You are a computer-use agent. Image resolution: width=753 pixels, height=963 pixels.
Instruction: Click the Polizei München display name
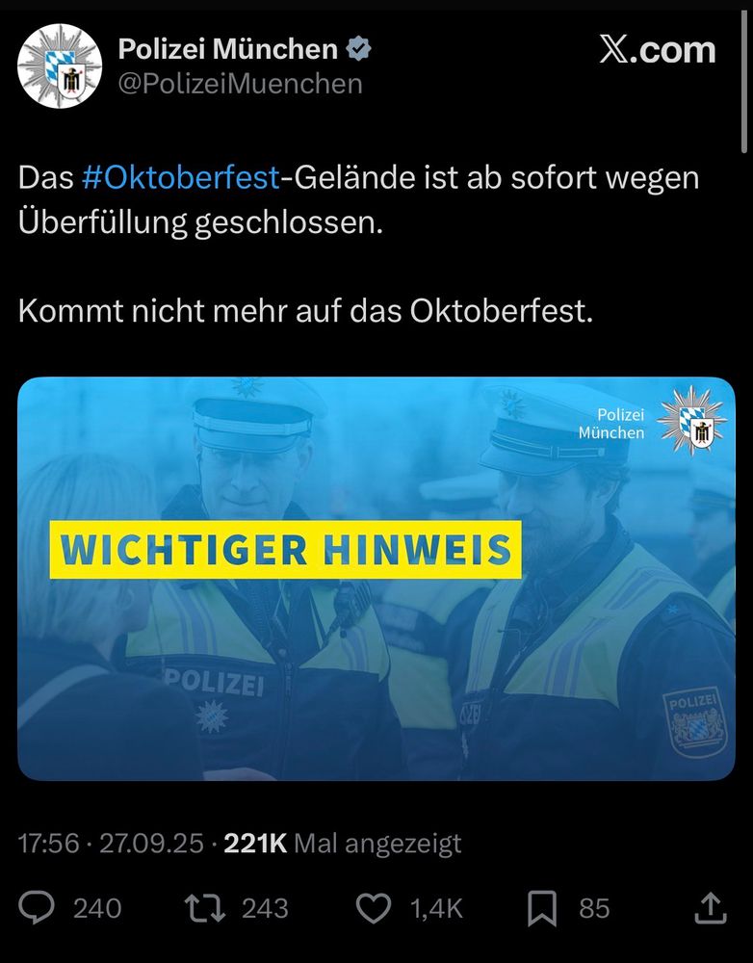click(228, 48)
